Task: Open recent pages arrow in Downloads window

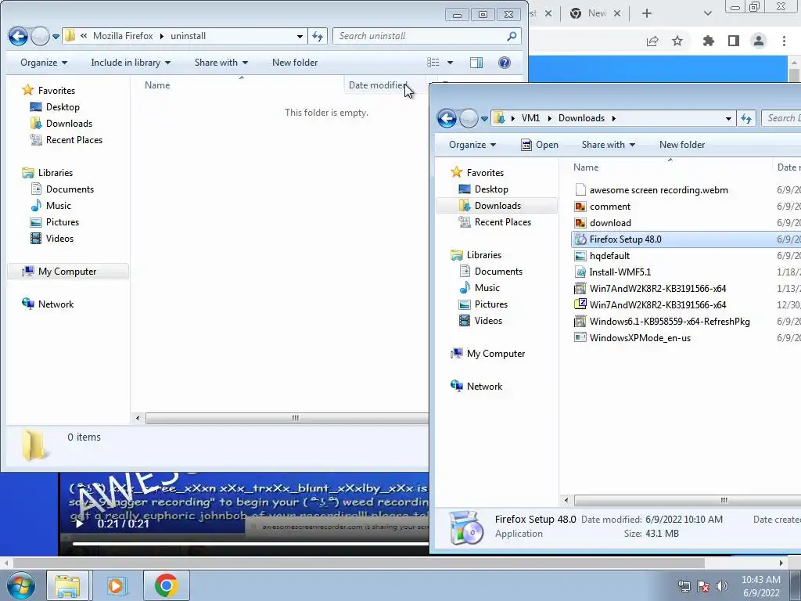Action: pos(484,119)
